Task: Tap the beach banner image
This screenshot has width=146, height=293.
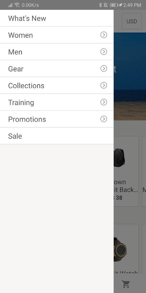Action: tap(130, 77)
